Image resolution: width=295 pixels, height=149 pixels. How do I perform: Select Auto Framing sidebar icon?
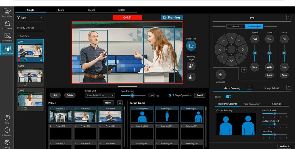tap(7, 49)
